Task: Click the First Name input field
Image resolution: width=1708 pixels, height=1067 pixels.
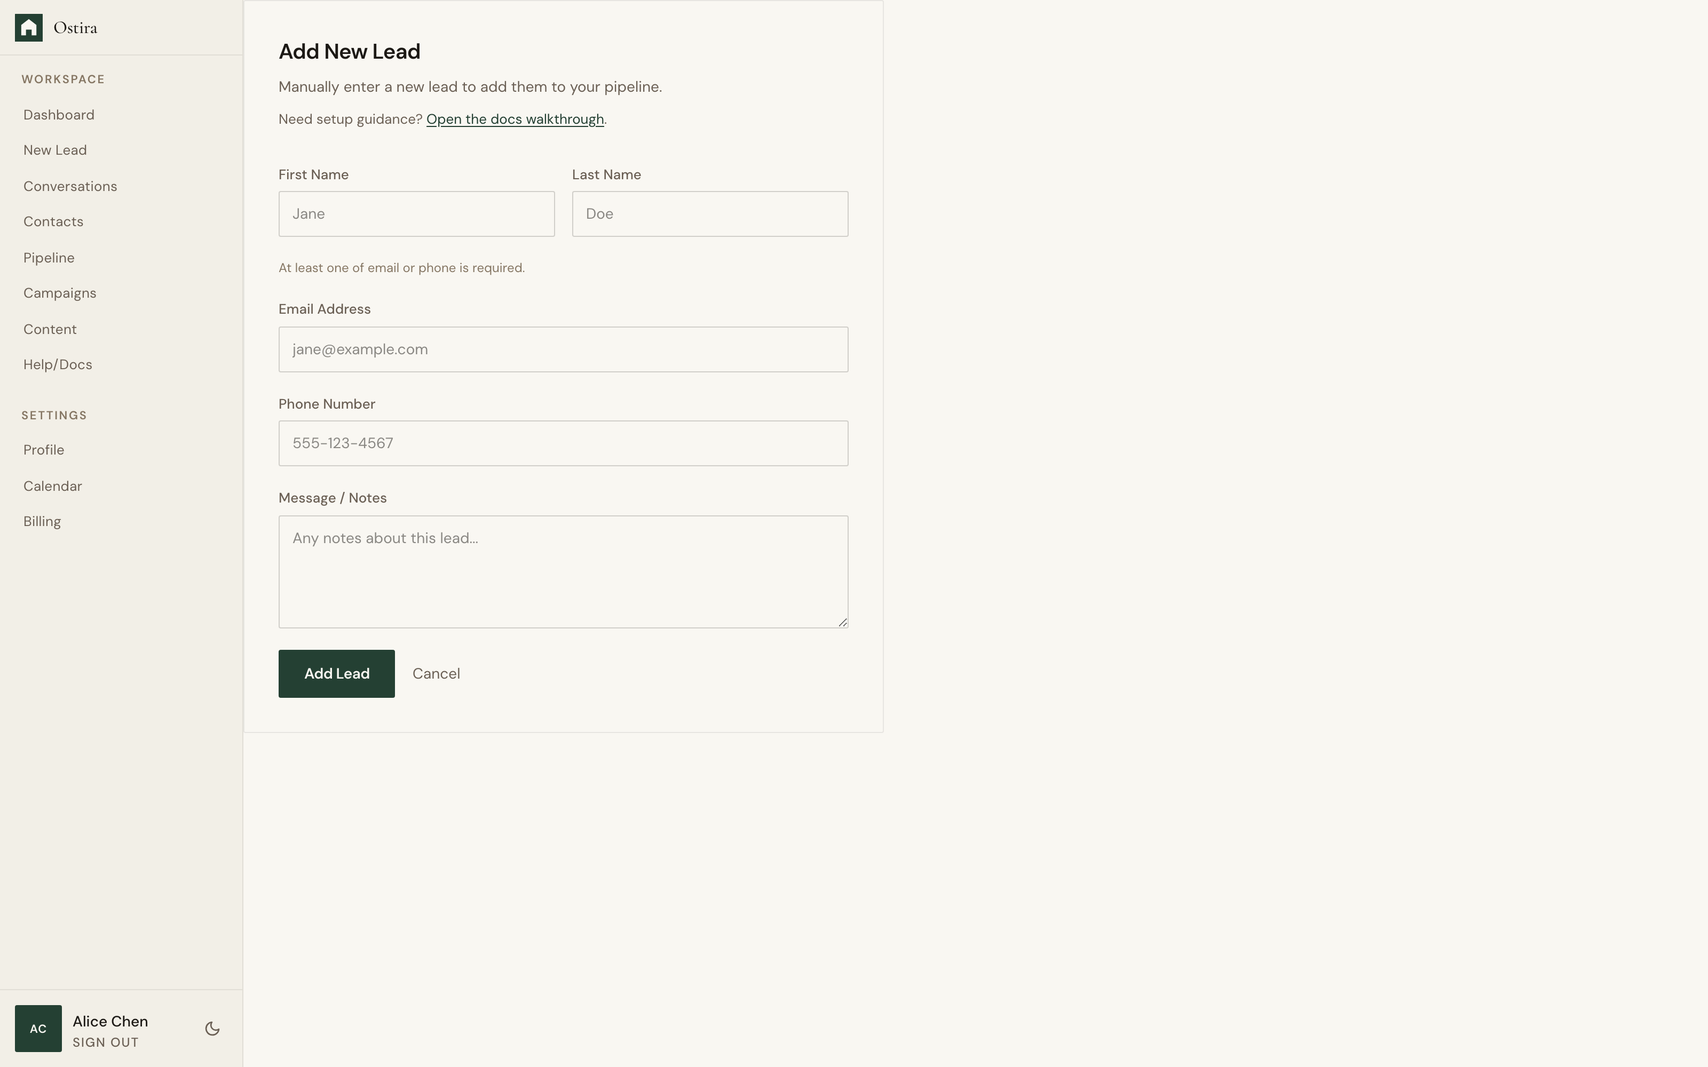Action: pos(416,213)
